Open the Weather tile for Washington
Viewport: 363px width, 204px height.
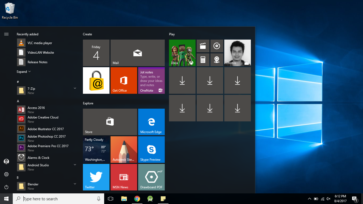coord(96,150)
